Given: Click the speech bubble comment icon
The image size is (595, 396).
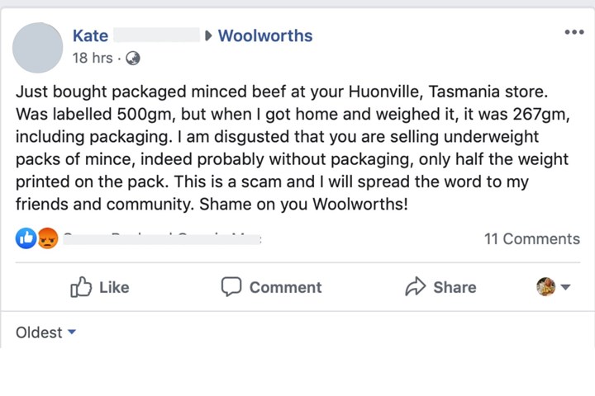Looking at the screenshot, I should pos(231,287).
